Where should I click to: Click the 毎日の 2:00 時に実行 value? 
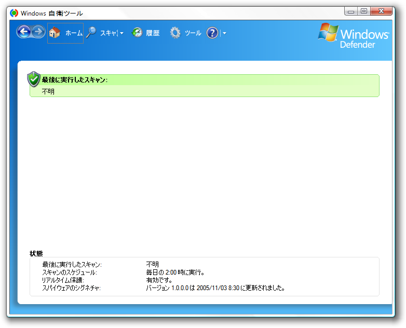pos(175,272)
